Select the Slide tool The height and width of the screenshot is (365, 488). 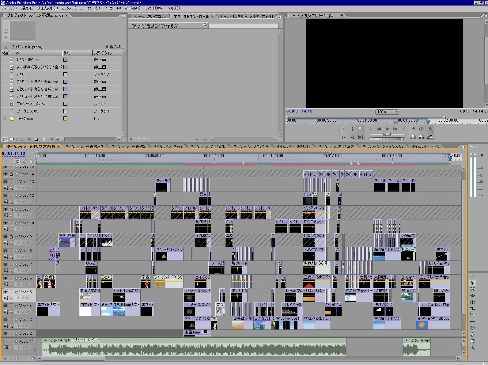(472, 328)
